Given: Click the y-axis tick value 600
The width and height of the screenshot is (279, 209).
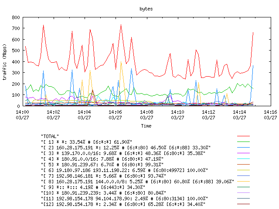Looking at the screenshot, I should [16, 40].
